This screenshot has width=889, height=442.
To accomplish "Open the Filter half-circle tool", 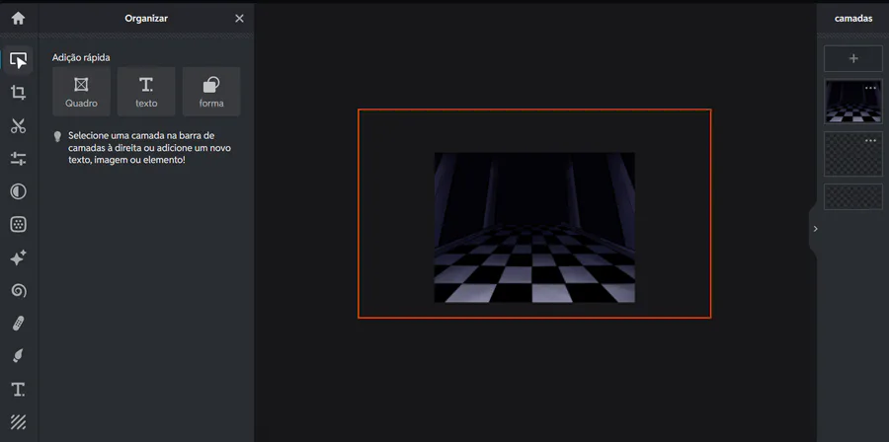I will coord(18,191).
